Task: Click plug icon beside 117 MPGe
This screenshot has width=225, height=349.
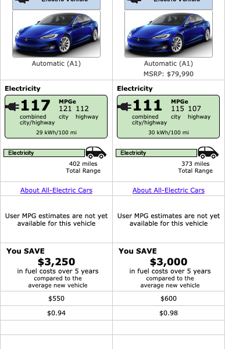Action: point(12,106)
